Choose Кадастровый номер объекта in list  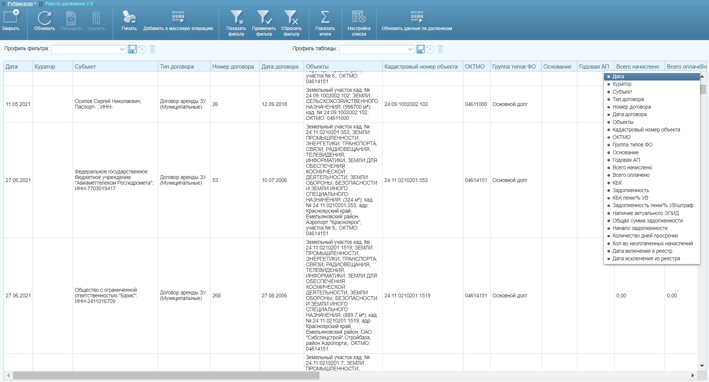pyautogui.click(x=652, y=130)
